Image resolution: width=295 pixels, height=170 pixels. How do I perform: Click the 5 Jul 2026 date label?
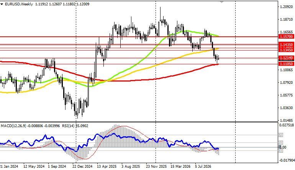(x=203, y=167)
